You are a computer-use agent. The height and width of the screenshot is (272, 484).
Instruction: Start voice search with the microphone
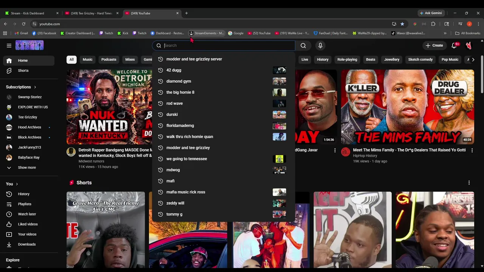320,46
